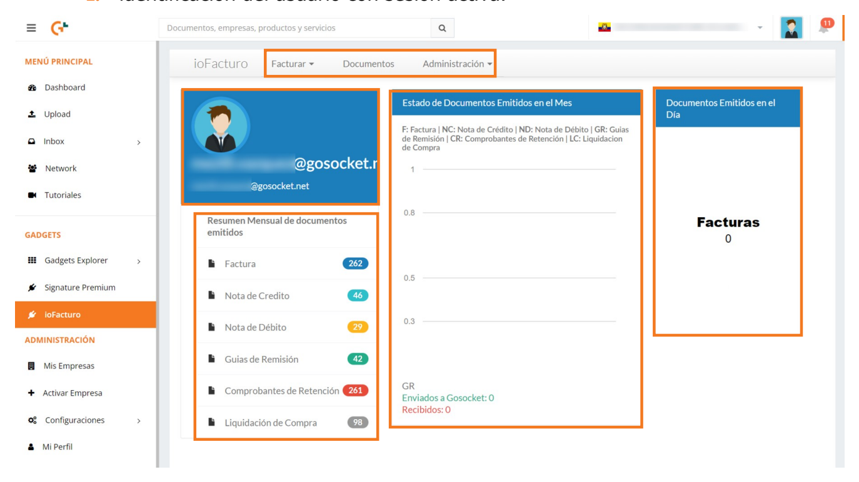The width and height of the screenshot is (859, 482).
Task: Open the user avatar in header
Action: click(792, 28)
